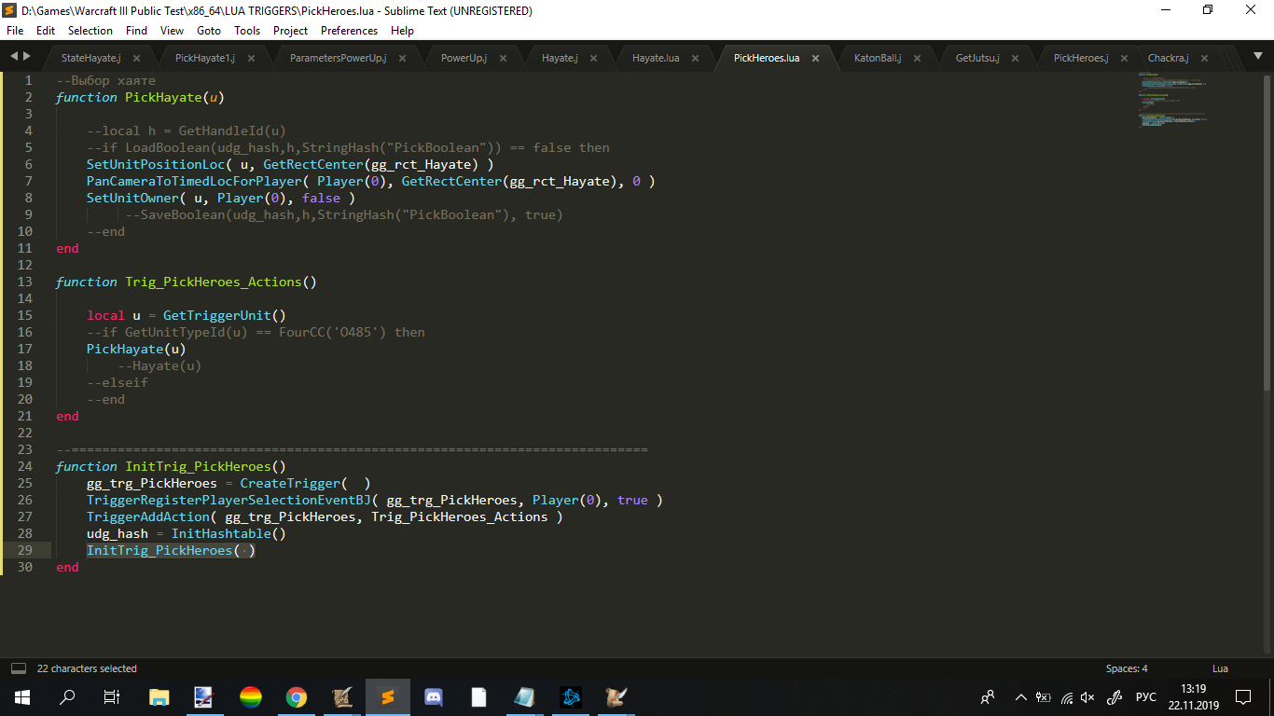
Task: Open the scroll icon app after Battle.net
Action: click(616, 696)
